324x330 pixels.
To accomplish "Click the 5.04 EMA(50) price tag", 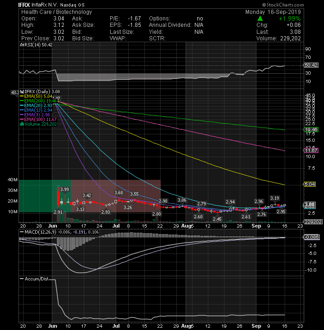I will [309, 184].
